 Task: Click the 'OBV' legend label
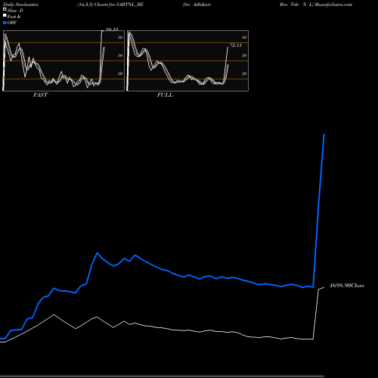pos(12,23)
